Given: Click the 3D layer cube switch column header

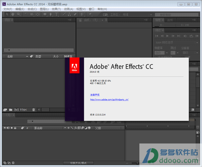Looking at the screenshot, I should 89,128.
